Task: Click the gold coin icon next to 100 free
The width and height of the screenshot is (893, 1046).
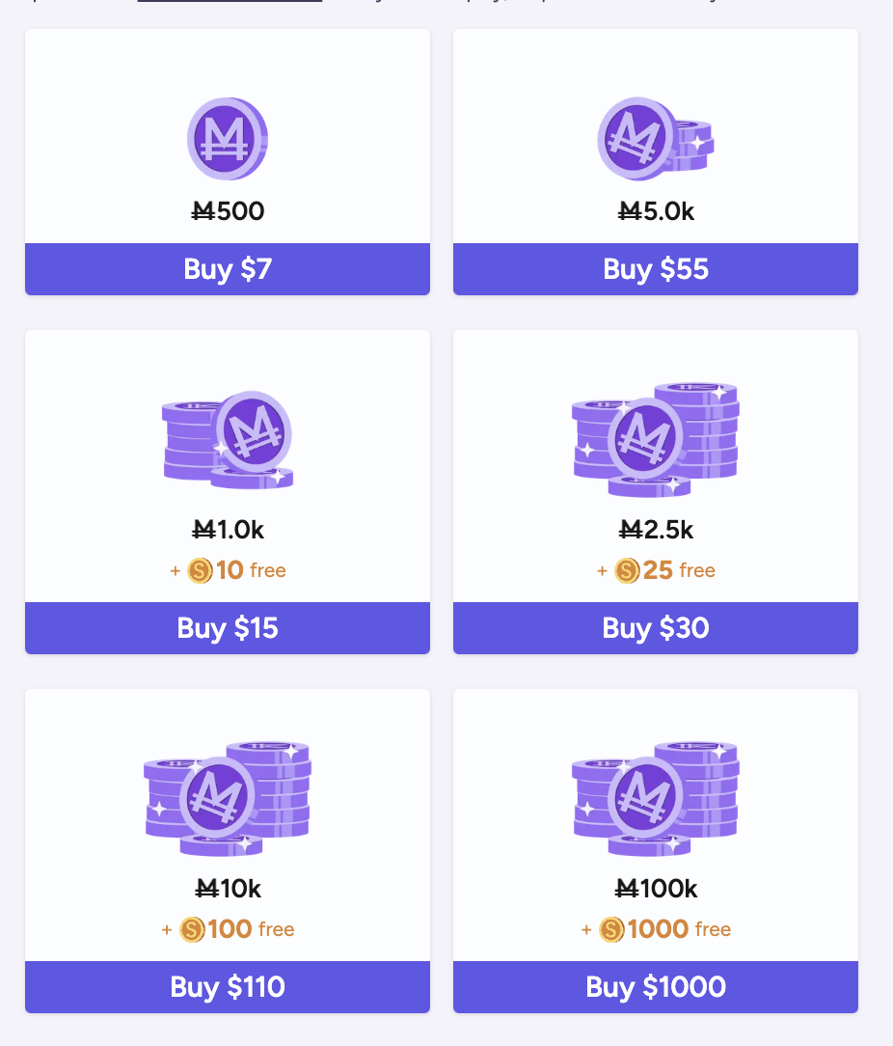Action: pyautogui.click(x=192, y=929)
